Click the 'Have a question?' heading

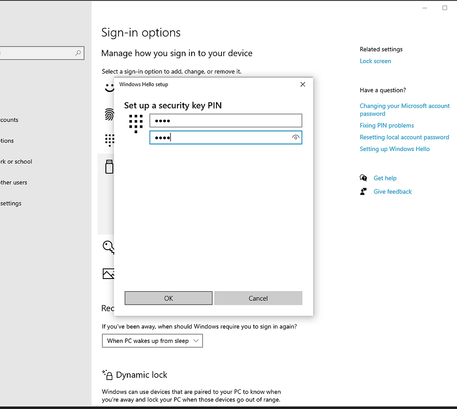(383, 90)
